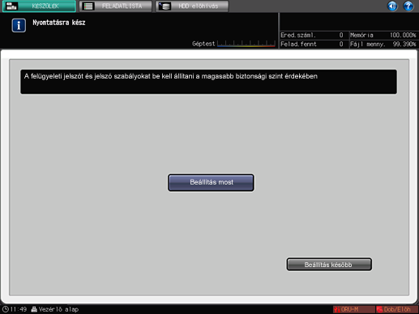Choose the Beállítás később button

click(x=329, y=265)
